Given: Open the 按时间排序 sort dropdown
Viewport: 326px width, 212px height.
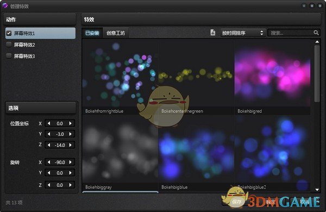Looking at the screenshot, I should coord(243,33).
